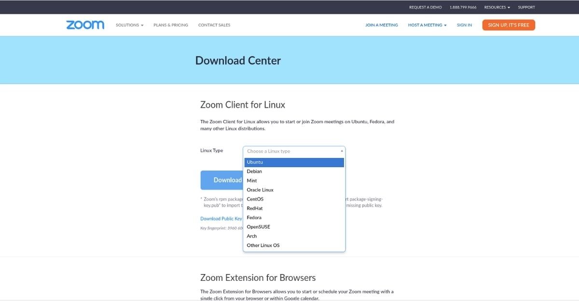Image resolution: width=579 pixels, height=301 pixels.
Task: Click the phone number 1.888.799.9666
Action: click(x=463, y=7)
